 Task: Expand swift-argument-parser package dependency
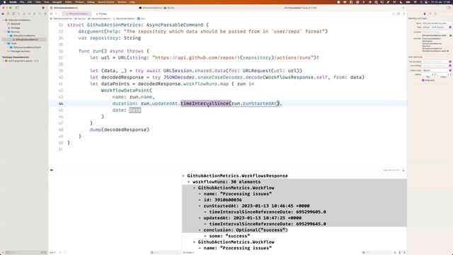coord(3,61)
